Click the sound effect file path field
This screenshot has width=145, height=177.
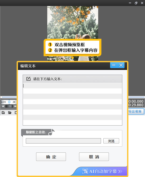pyautogui.click(x=63, y=141)
